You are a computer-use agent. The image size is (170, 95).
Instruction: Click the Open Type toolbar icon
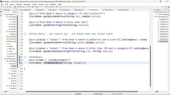click(x=56, y=7)
